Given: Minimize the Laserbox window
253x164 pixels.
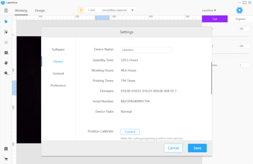Looking at the screenshot, I should pos(239,3).
